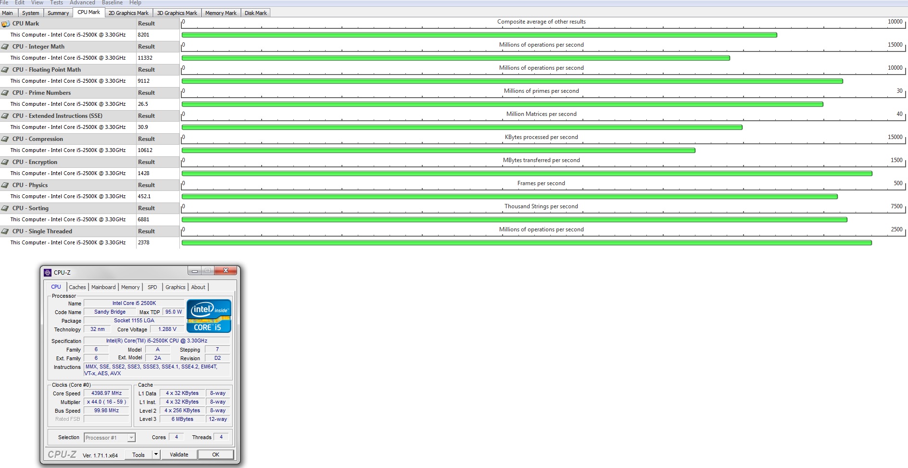Switch to the Disk Mark tab
The width and height of the screenshot is (908, 468).
[x=255, y=13]
